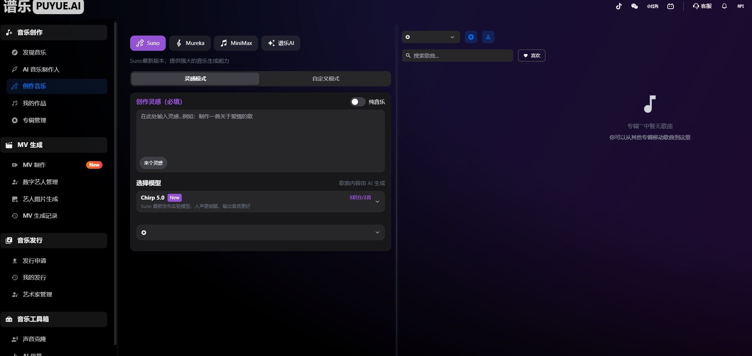Image resolution: width=752 pixels, height=356 pixels.
Task: Select the Mureka engine tab
Action: pos(190,43)
